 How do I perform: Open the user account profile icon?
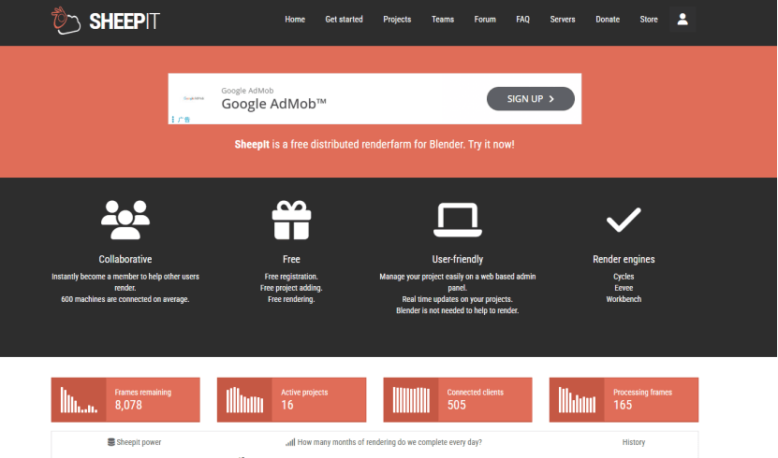coord(683,20)
